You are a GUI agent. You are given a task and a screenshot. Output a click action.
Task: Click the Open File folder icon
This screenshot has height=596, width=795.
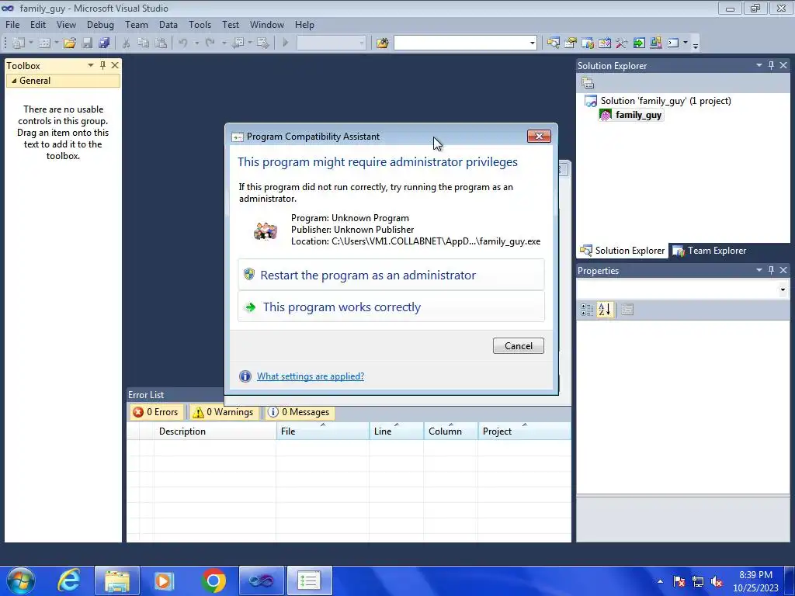click(x=70, y=43)
